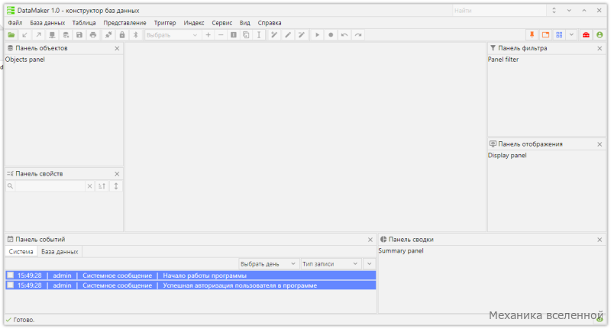Click the sort button in properties panel
Viewport: 611px width, 329px height.
(x=102, y=186)
